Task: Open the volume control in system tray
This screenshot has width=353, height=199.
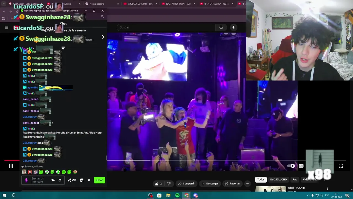Action: pos(322,195)
